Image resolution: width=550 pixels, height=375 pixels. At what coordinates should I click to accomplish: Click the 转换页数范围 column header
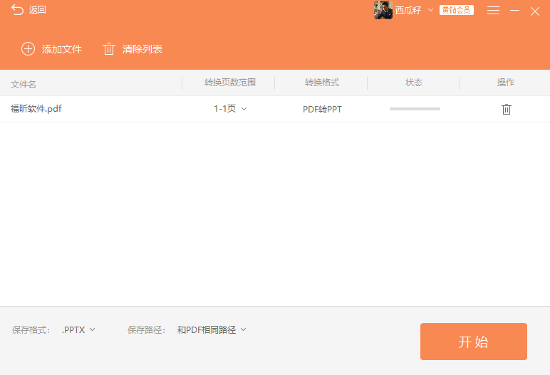pyautogui.click(x=229, y=83)
